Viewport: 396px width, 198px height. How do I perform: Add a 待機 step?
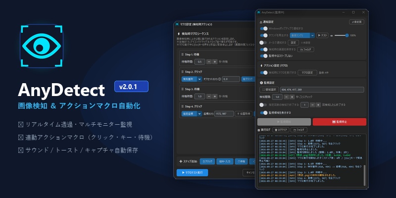pos(241,161)
